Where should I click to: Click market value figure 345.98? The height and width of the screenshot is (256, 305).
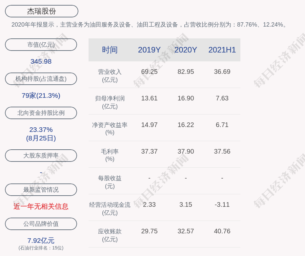pos(41,61)
